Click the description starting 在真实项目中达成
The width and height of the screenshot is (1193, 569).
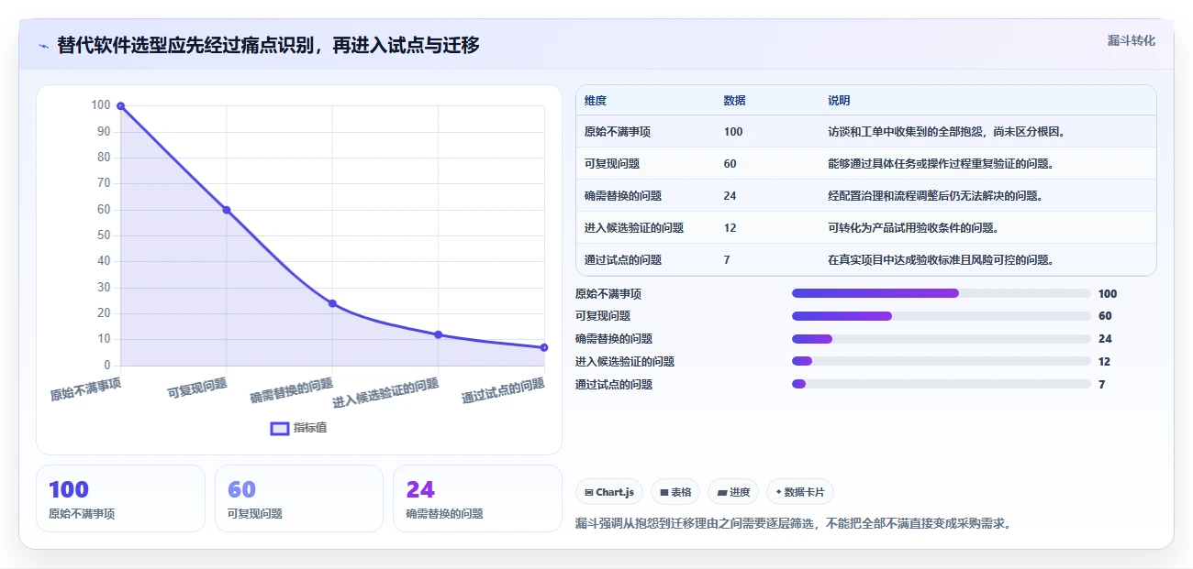coord(941,260)
